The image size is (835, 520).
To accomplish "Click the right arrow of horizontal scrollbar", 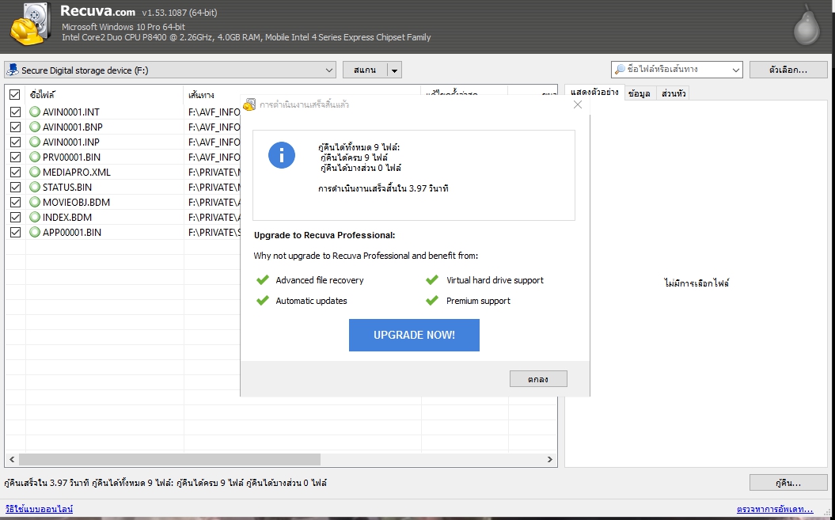I will tap(550, 459).
